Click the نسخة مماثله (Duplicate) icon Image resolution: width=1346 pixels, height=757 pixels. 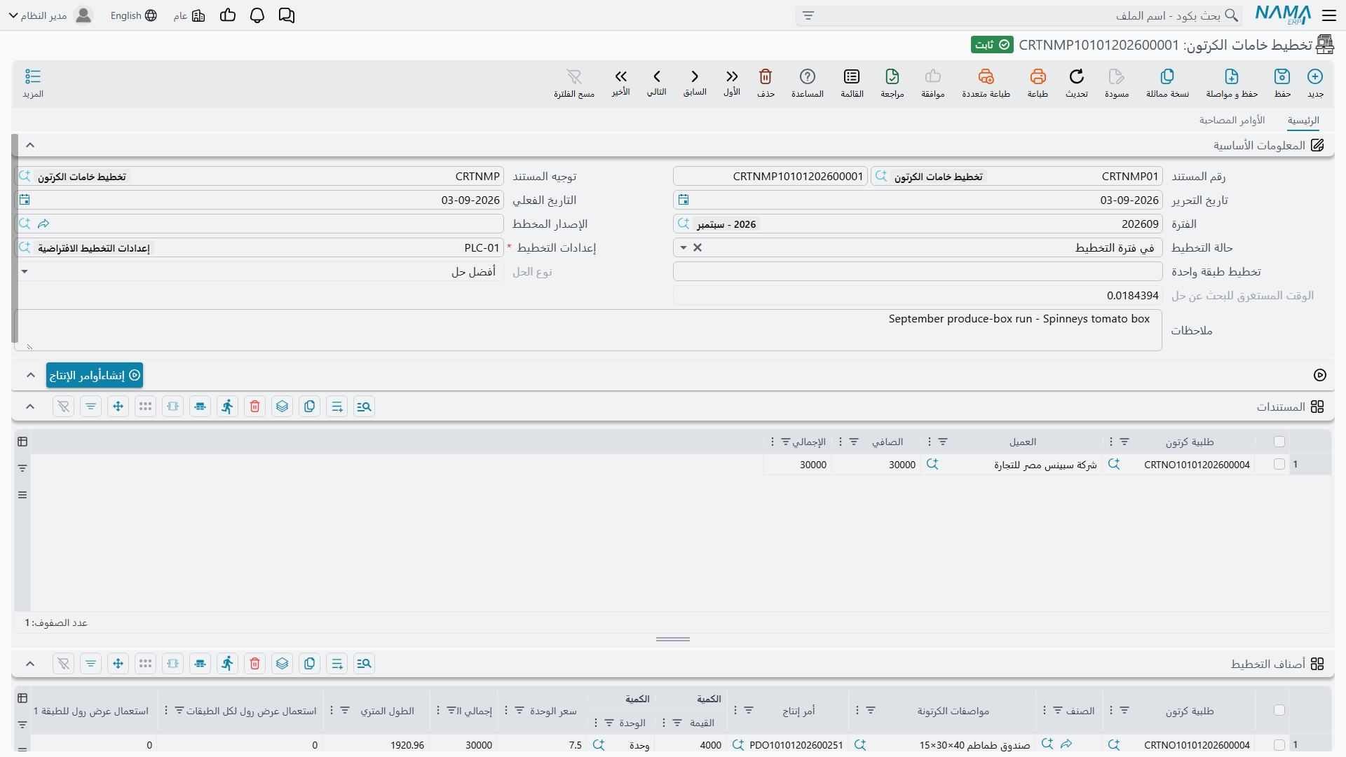(x=1167, y=76)
